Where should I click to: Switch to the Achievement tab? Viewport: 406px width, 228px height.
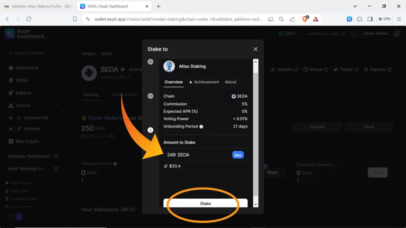(204, 82)
